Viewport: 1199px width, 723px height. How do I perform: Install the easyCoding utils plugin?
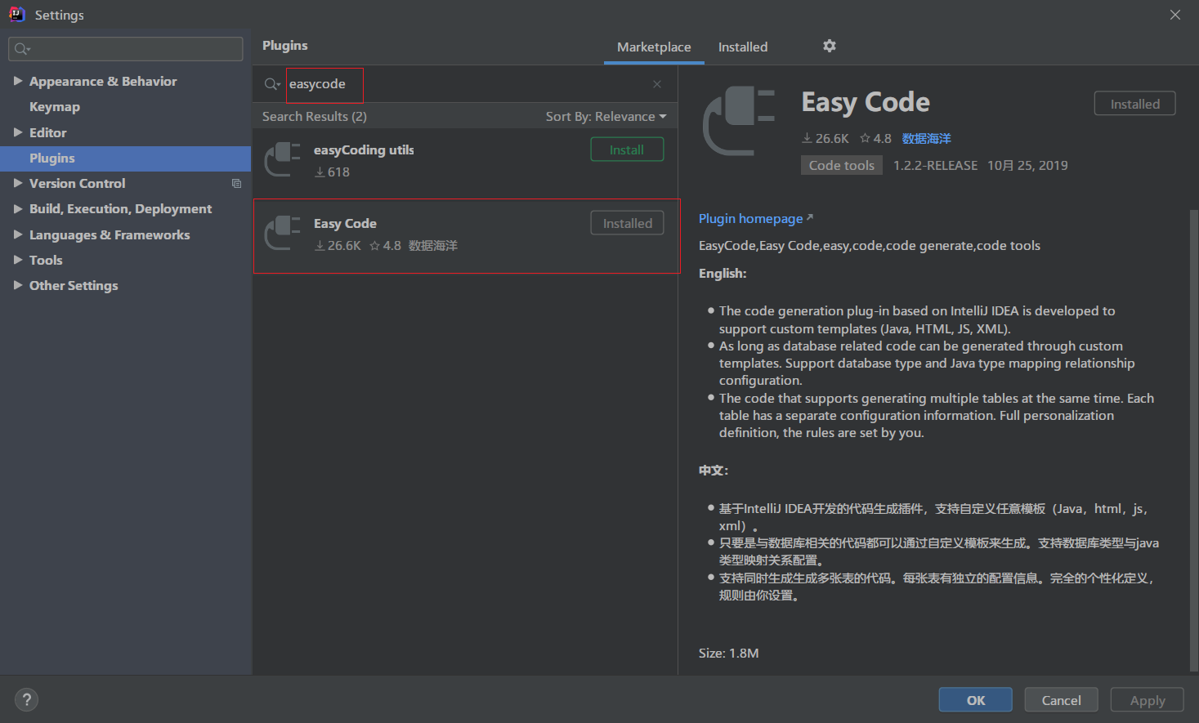pyautogui.click(x=627, y=149)
